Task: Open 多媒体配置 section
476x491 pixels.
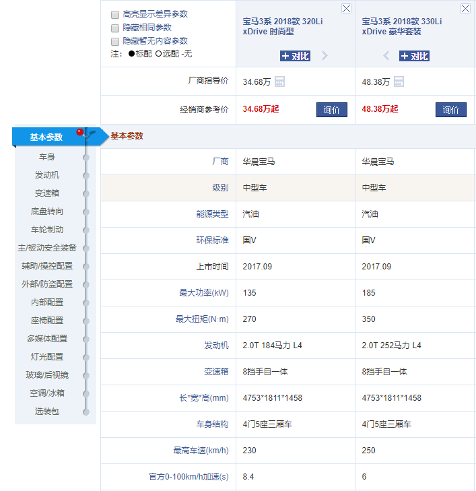Action: tap(47, 339)
